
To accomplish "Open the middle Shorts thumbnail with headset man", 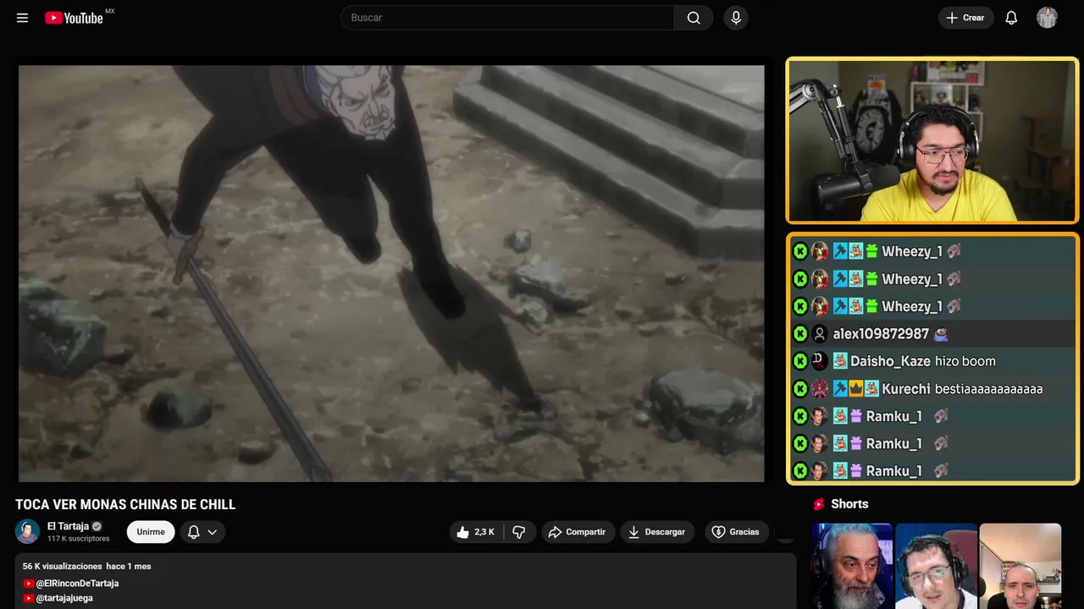I will coord(936,566).
